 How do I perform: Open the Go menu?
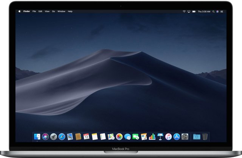tap(53, 12)
